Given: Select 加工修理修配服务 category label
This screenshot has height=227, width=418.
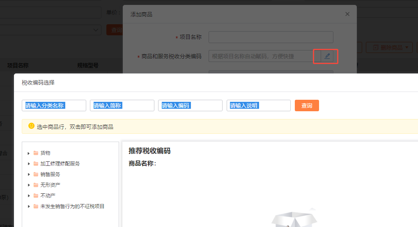Looking at the screenshot, I should click(60, 164).
